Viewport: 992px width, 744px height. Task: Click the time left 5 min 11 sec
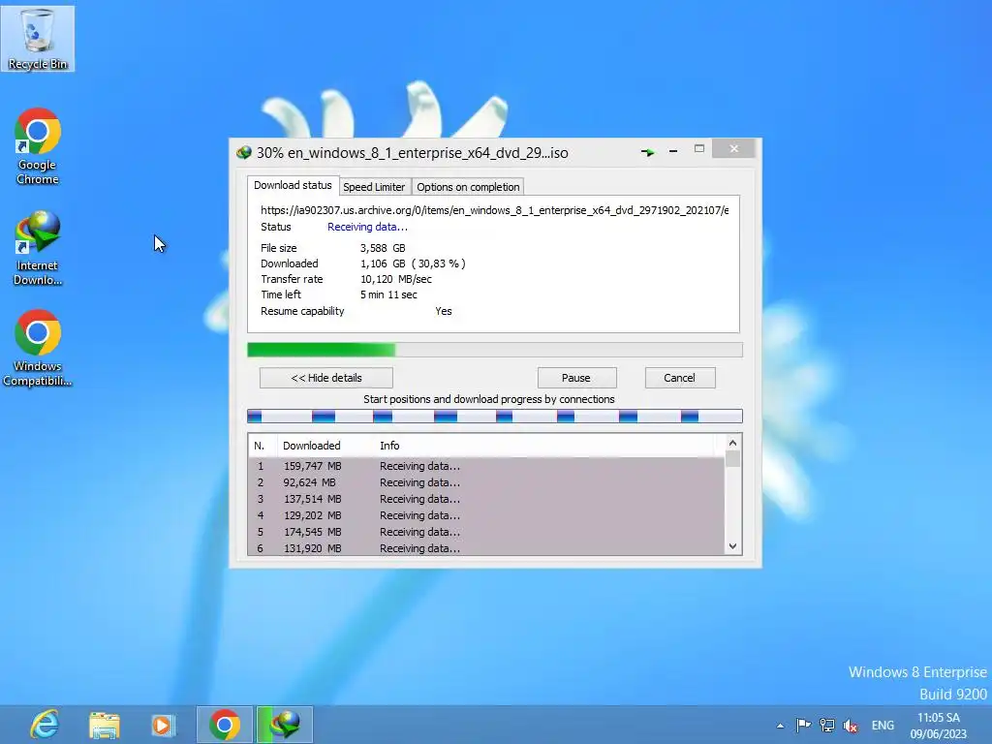pos(388,294)
